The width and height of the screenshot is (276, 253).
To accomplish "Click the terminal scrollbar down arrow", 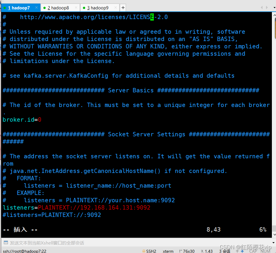I will (275, 235).
